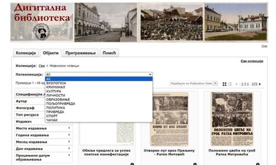Switch to grid thumbnail view
Image resolution: width=276 pixels, height=165 pixels.
tap(224, 84)
